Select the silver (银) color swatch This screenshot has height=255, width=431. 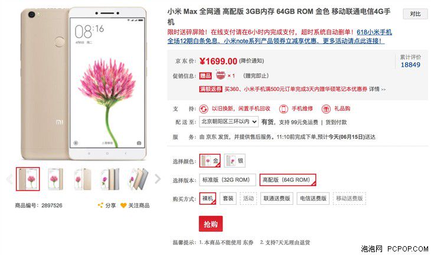(x=235, y=161)
